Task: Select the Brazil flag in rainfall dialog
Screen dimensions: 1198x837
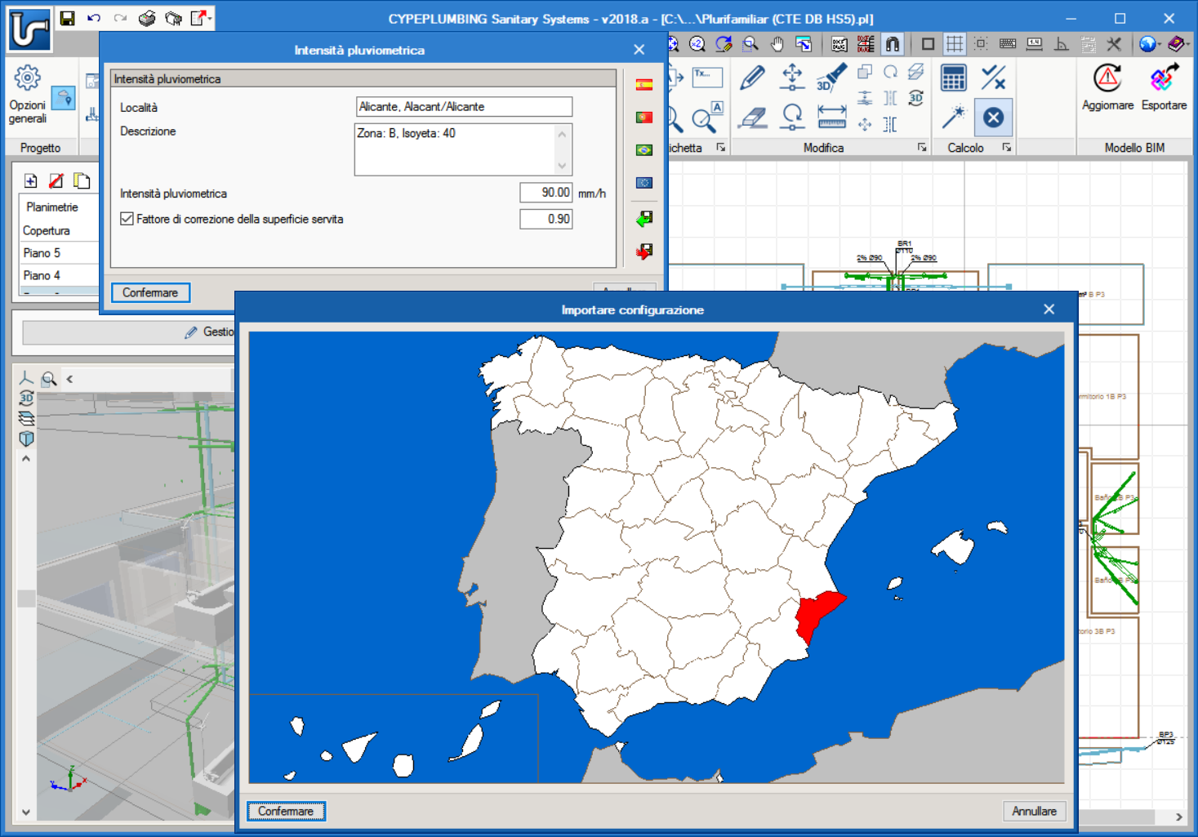Action: point(644,150)
